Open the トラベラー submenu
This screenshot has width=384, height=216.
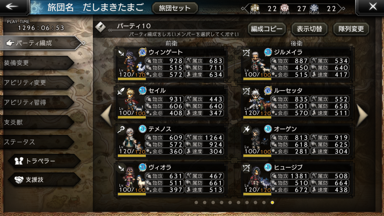tap(44, 161)
